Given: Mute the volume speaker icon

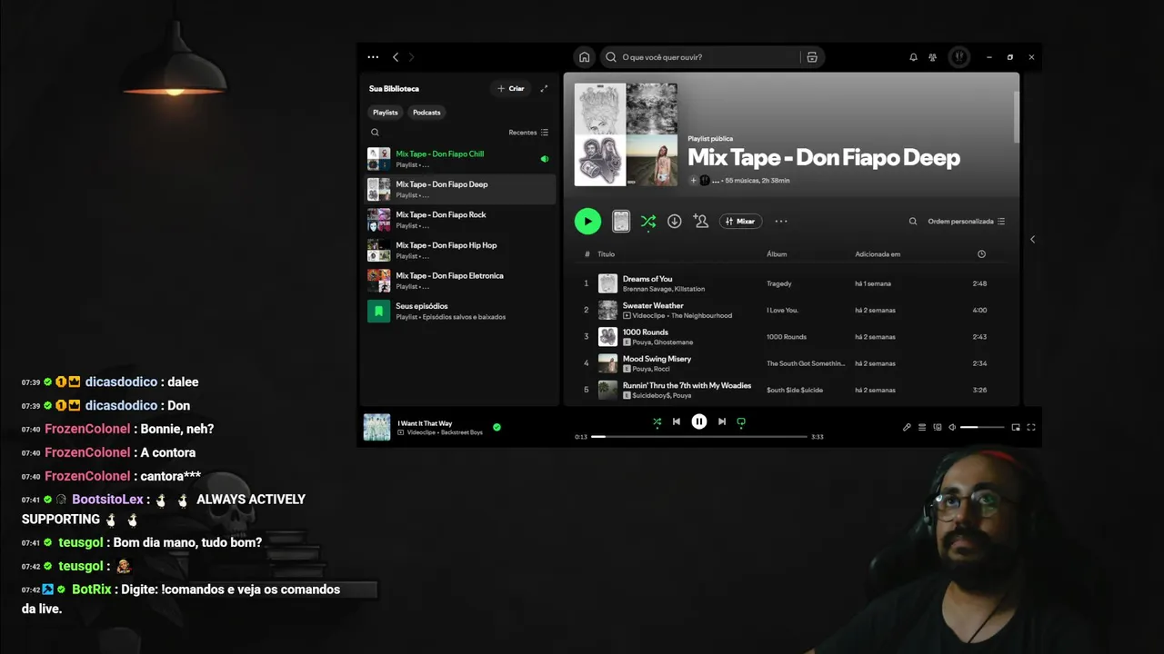Looking at the screenshot, I should pos(952,427).
